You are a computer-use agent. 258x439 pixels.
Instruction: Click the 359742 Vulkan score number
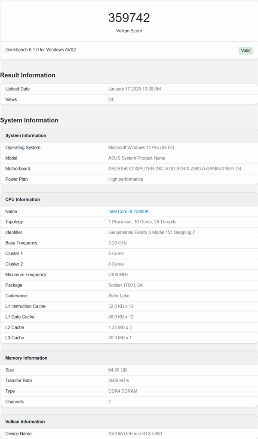(x=129, y=18)
